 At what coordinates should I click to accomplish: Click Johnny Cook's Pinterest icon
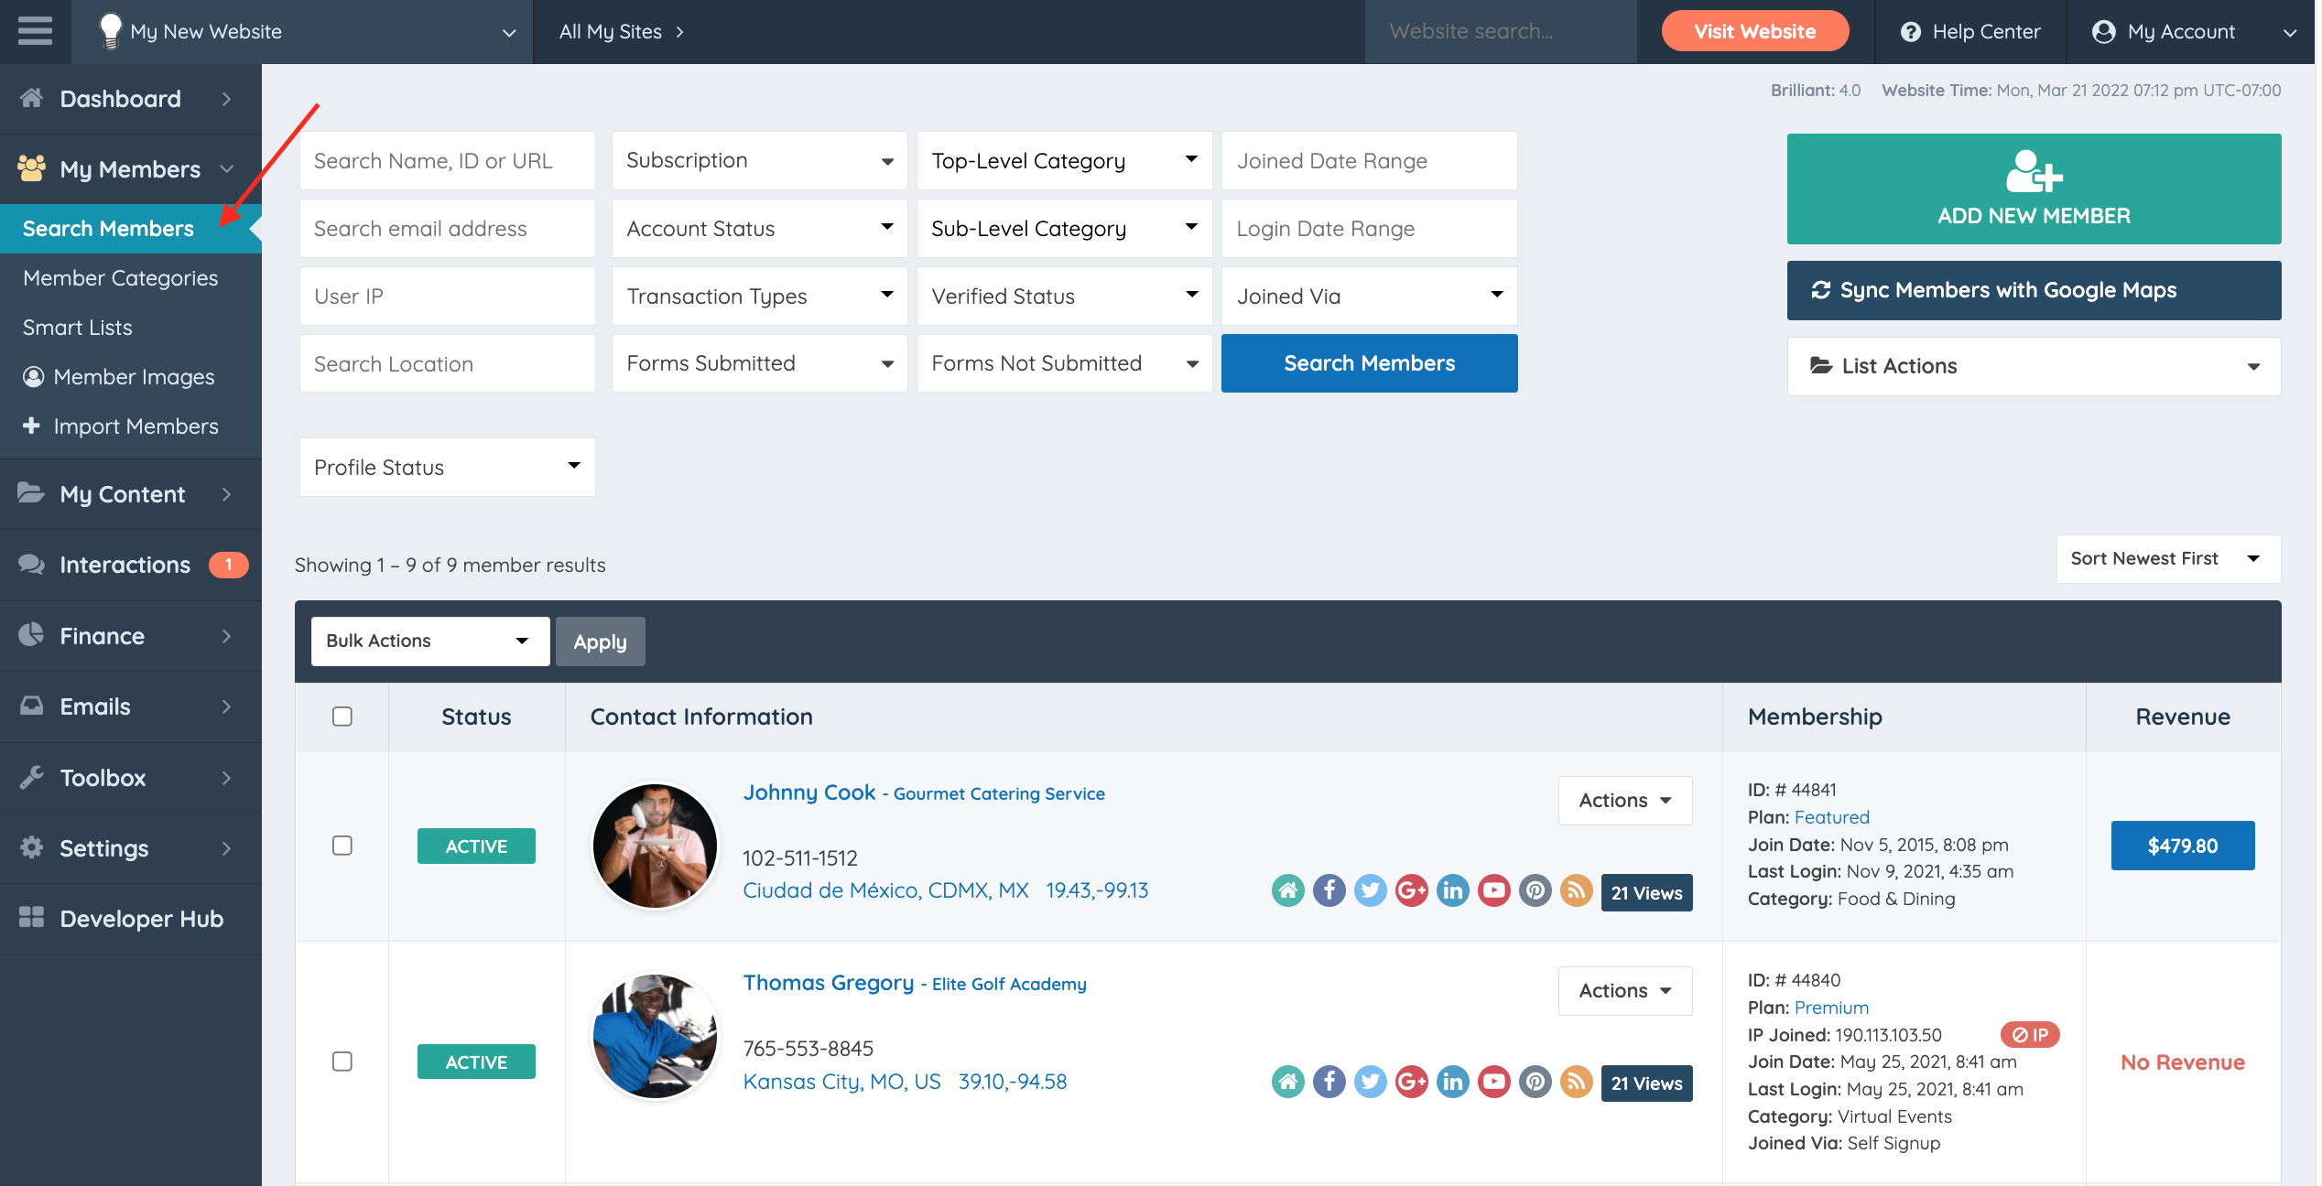[1535, 890]
